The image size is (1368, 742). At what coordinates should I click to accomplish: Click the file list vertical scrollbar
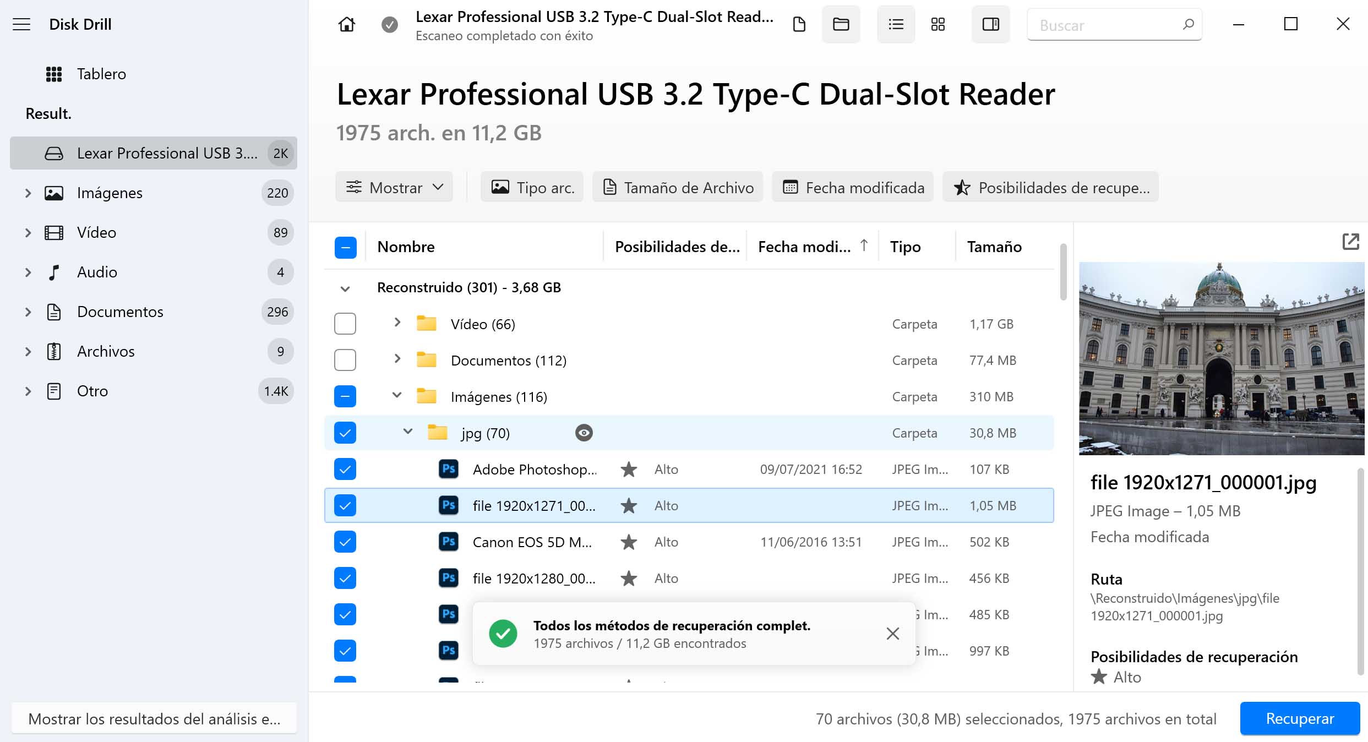[1063, 272]
